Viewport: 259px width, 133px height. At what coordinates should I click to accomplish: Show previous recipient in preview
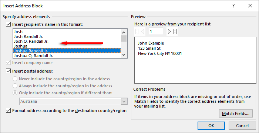click(x=143, y=31)
